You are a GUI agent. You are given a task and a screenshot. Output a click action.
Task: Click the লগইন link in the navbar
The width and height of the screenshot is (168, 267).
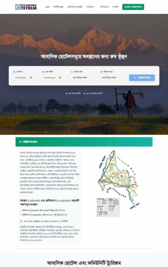coord(115,7)
